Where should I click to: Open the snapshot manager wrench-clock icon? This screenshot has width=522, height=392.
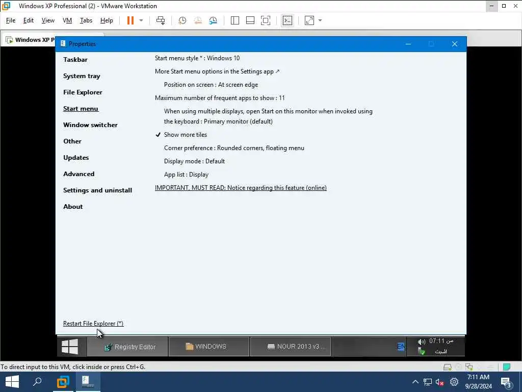pyautogui.click(x=213, y=20)
